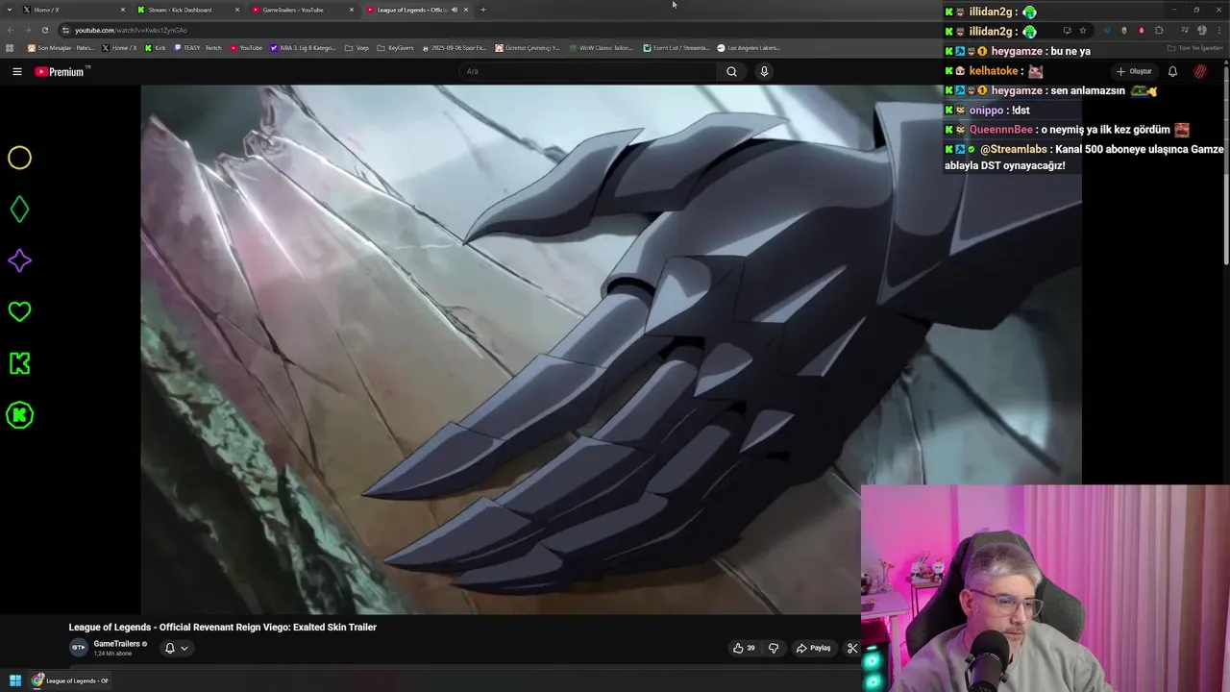1230x692 pixels.
Task: Click chat username QueennnBee
Action: pos(1000,130)
